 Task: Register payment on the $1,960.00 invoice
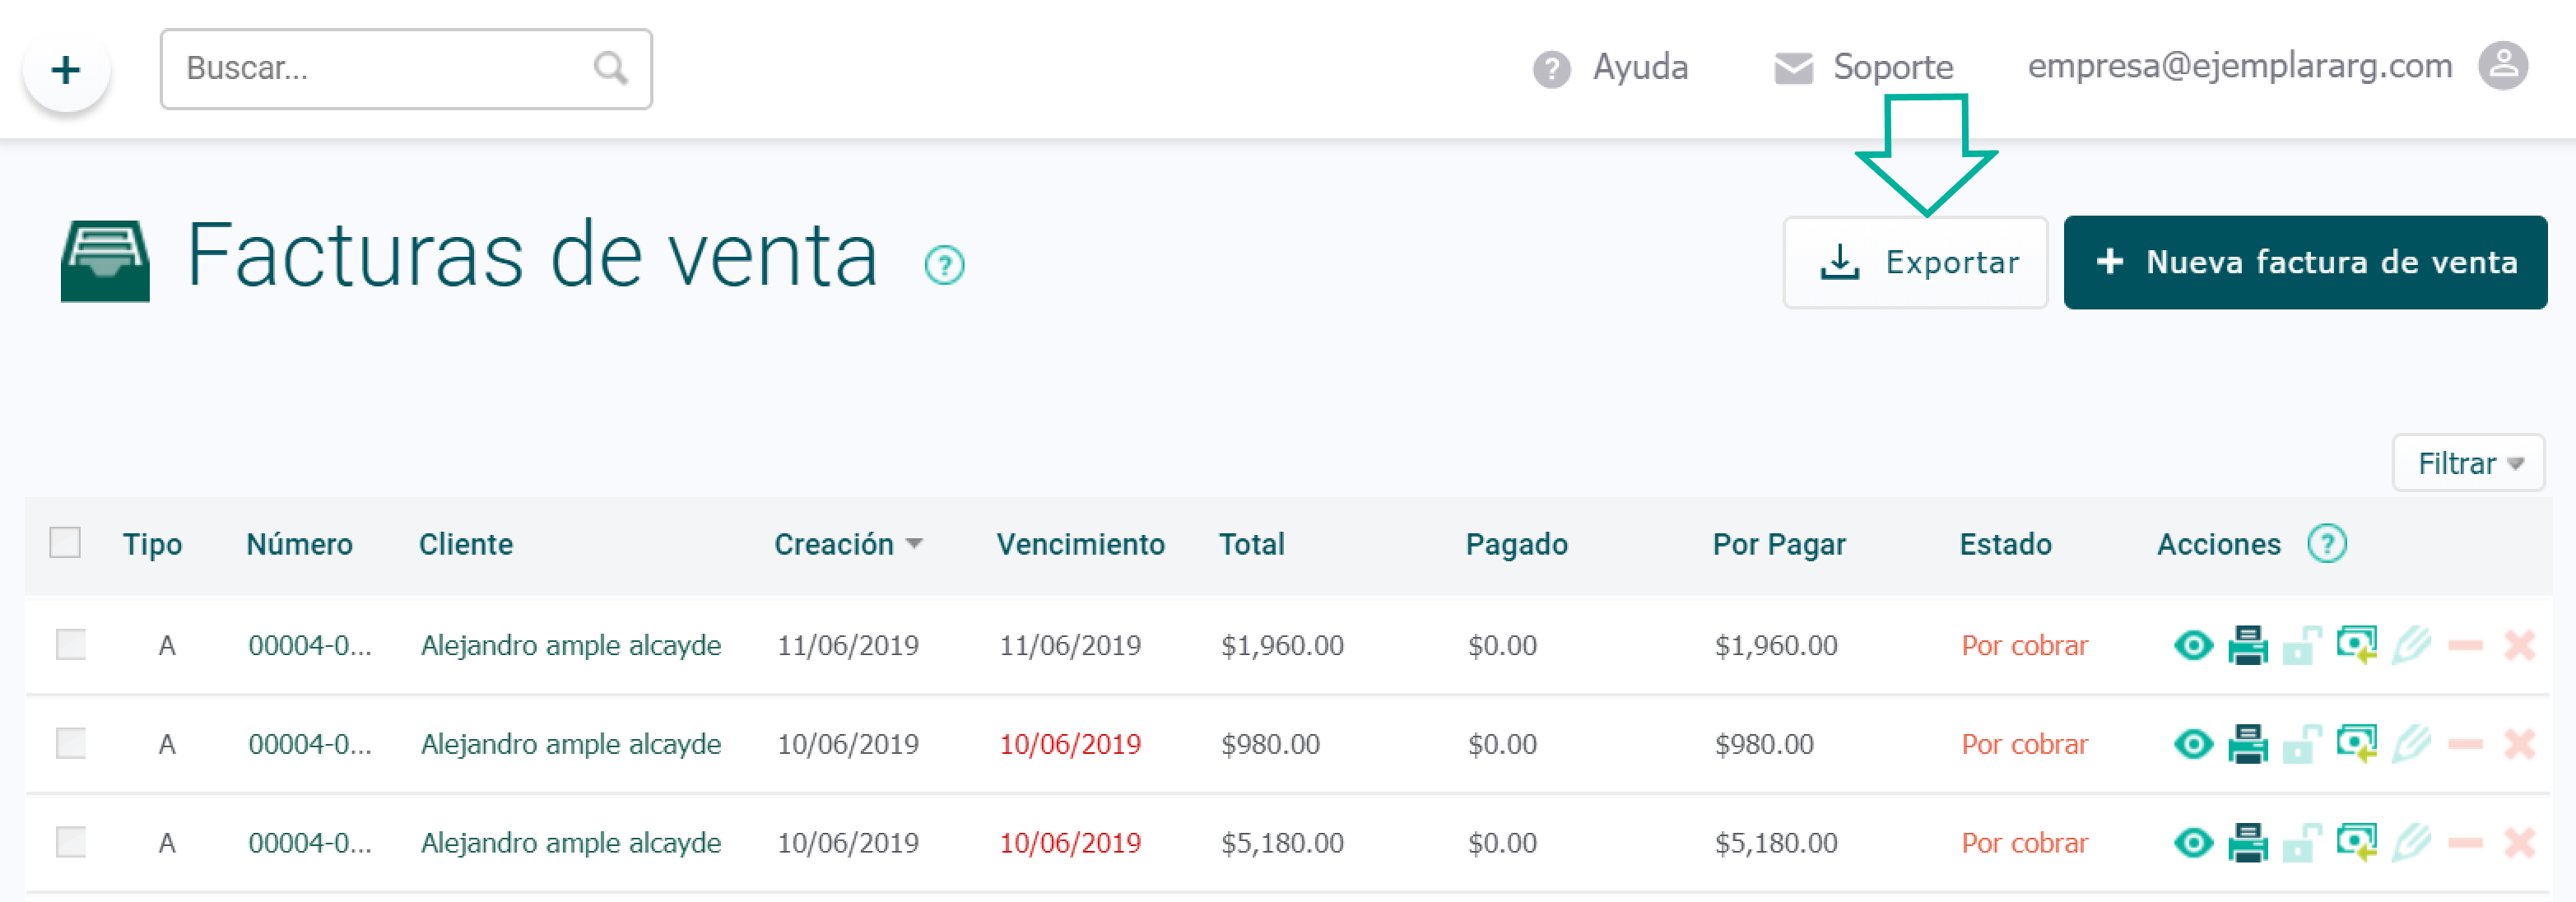click(2356, 644)
